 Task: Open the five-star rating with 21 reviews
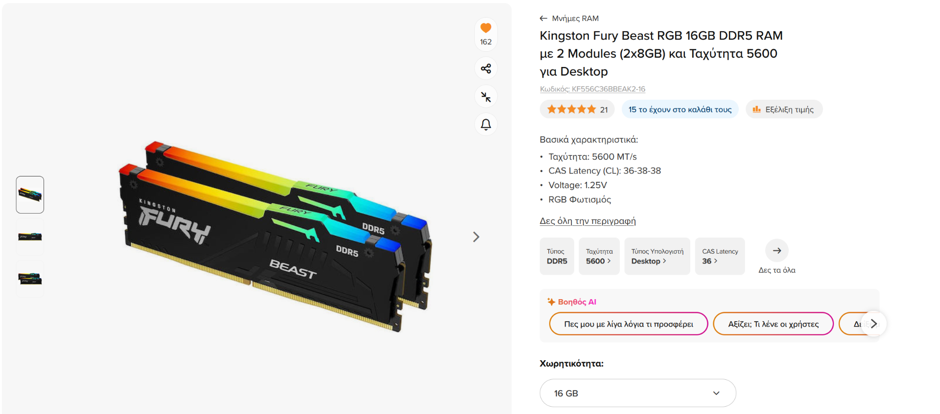(577, 109)
